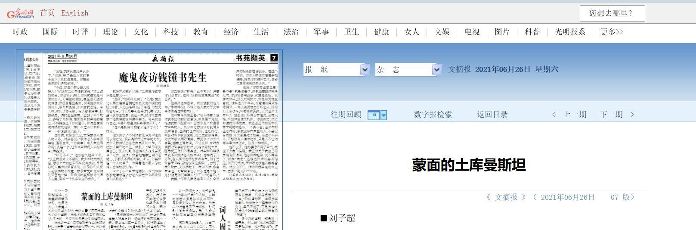This screenshot has width=696, height=230.
Task: Click 返回目录 to return to contents
Action: coord(492,115)
